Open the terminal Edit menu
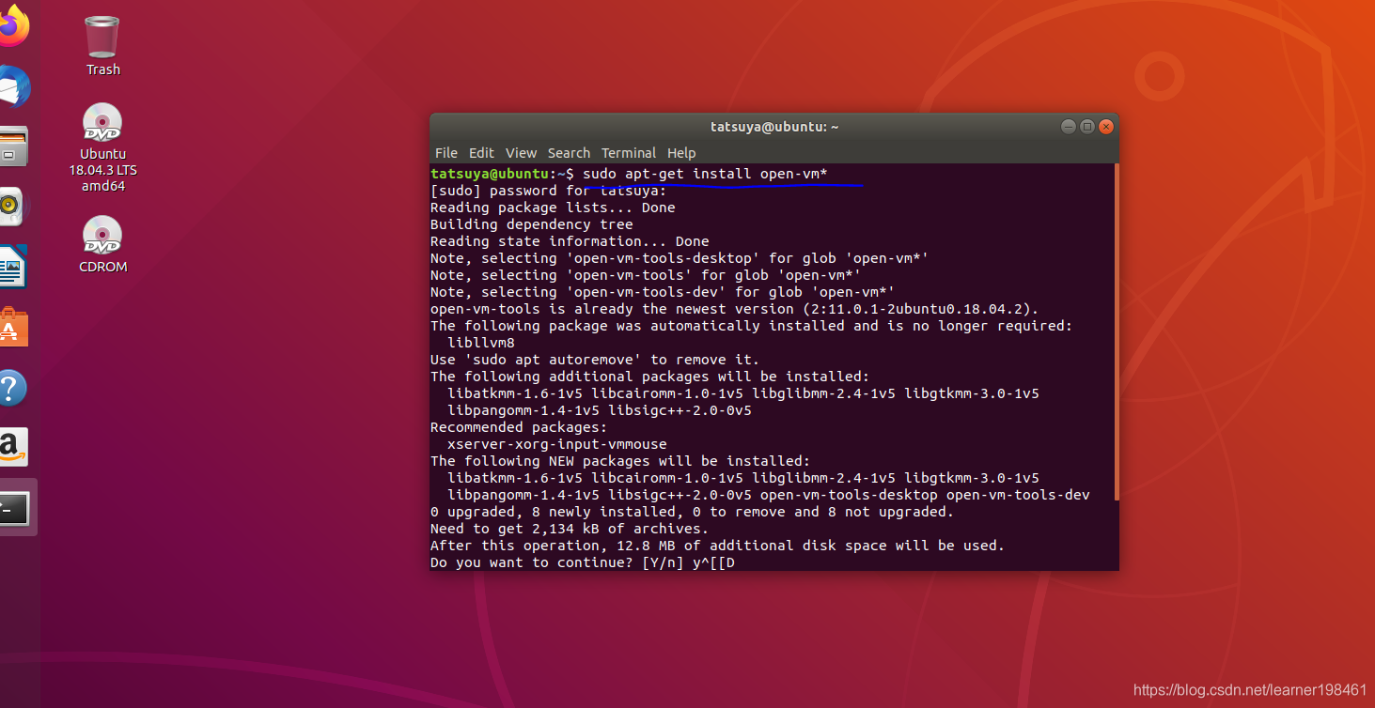Viewport: 1375px width, 708px height. 481,153
